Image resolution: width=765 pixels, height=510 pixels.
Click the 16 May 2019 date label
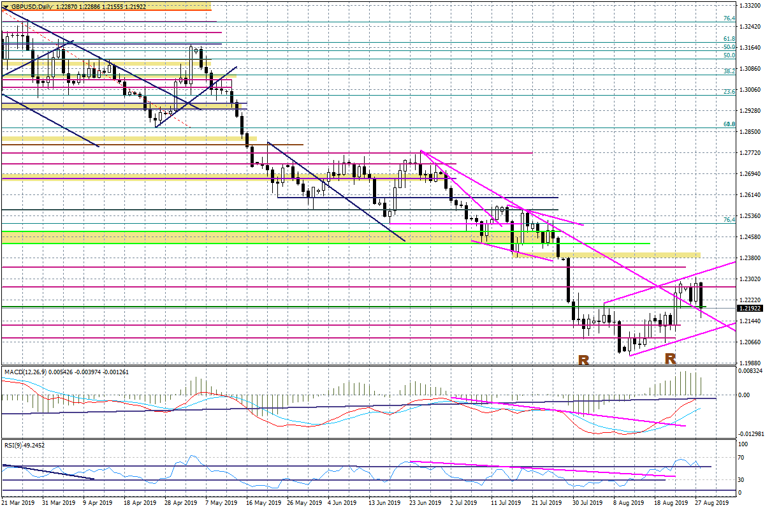point(263,503)
